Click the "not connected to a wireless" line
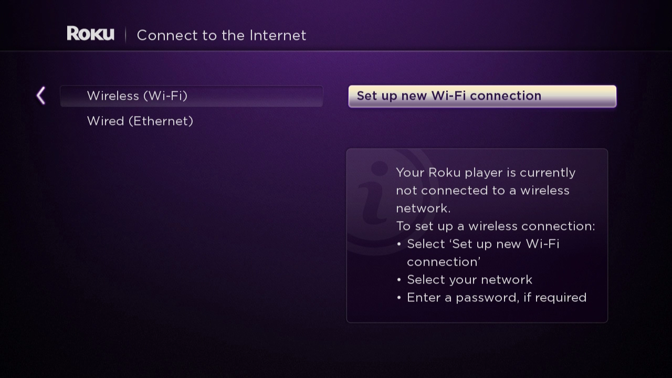672x378 pixels. point(482,190)
